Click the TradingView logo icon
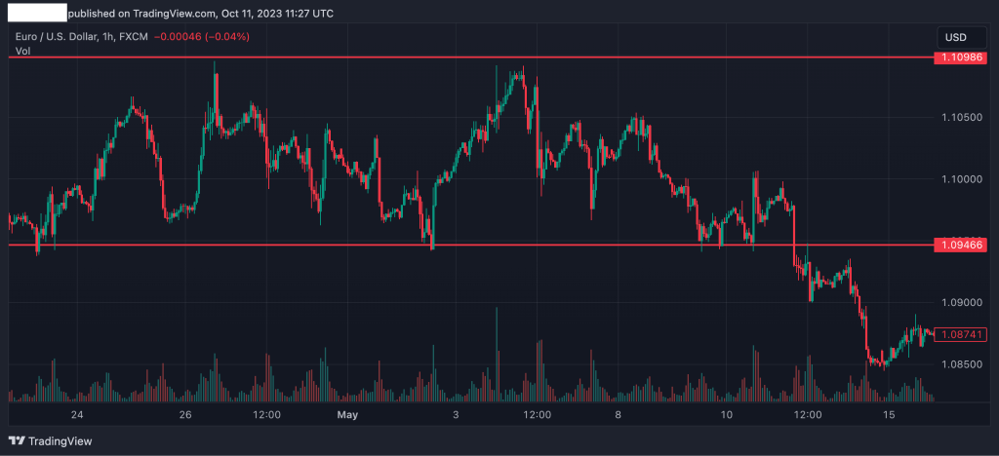Image resolution: width=999 pixels, height=456 pixels. coord(18,439)
